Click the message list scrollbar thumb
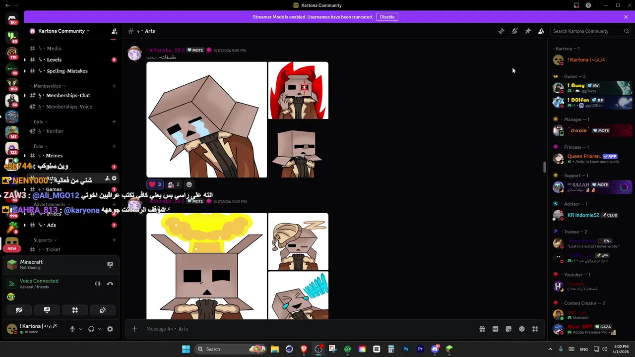The width and height of the screenshot is (635, 357). point(544,167)
